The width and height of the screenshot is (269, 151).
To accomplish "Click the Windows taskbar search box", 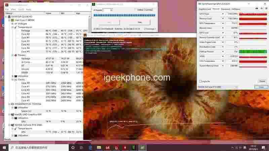I will 37,147.
